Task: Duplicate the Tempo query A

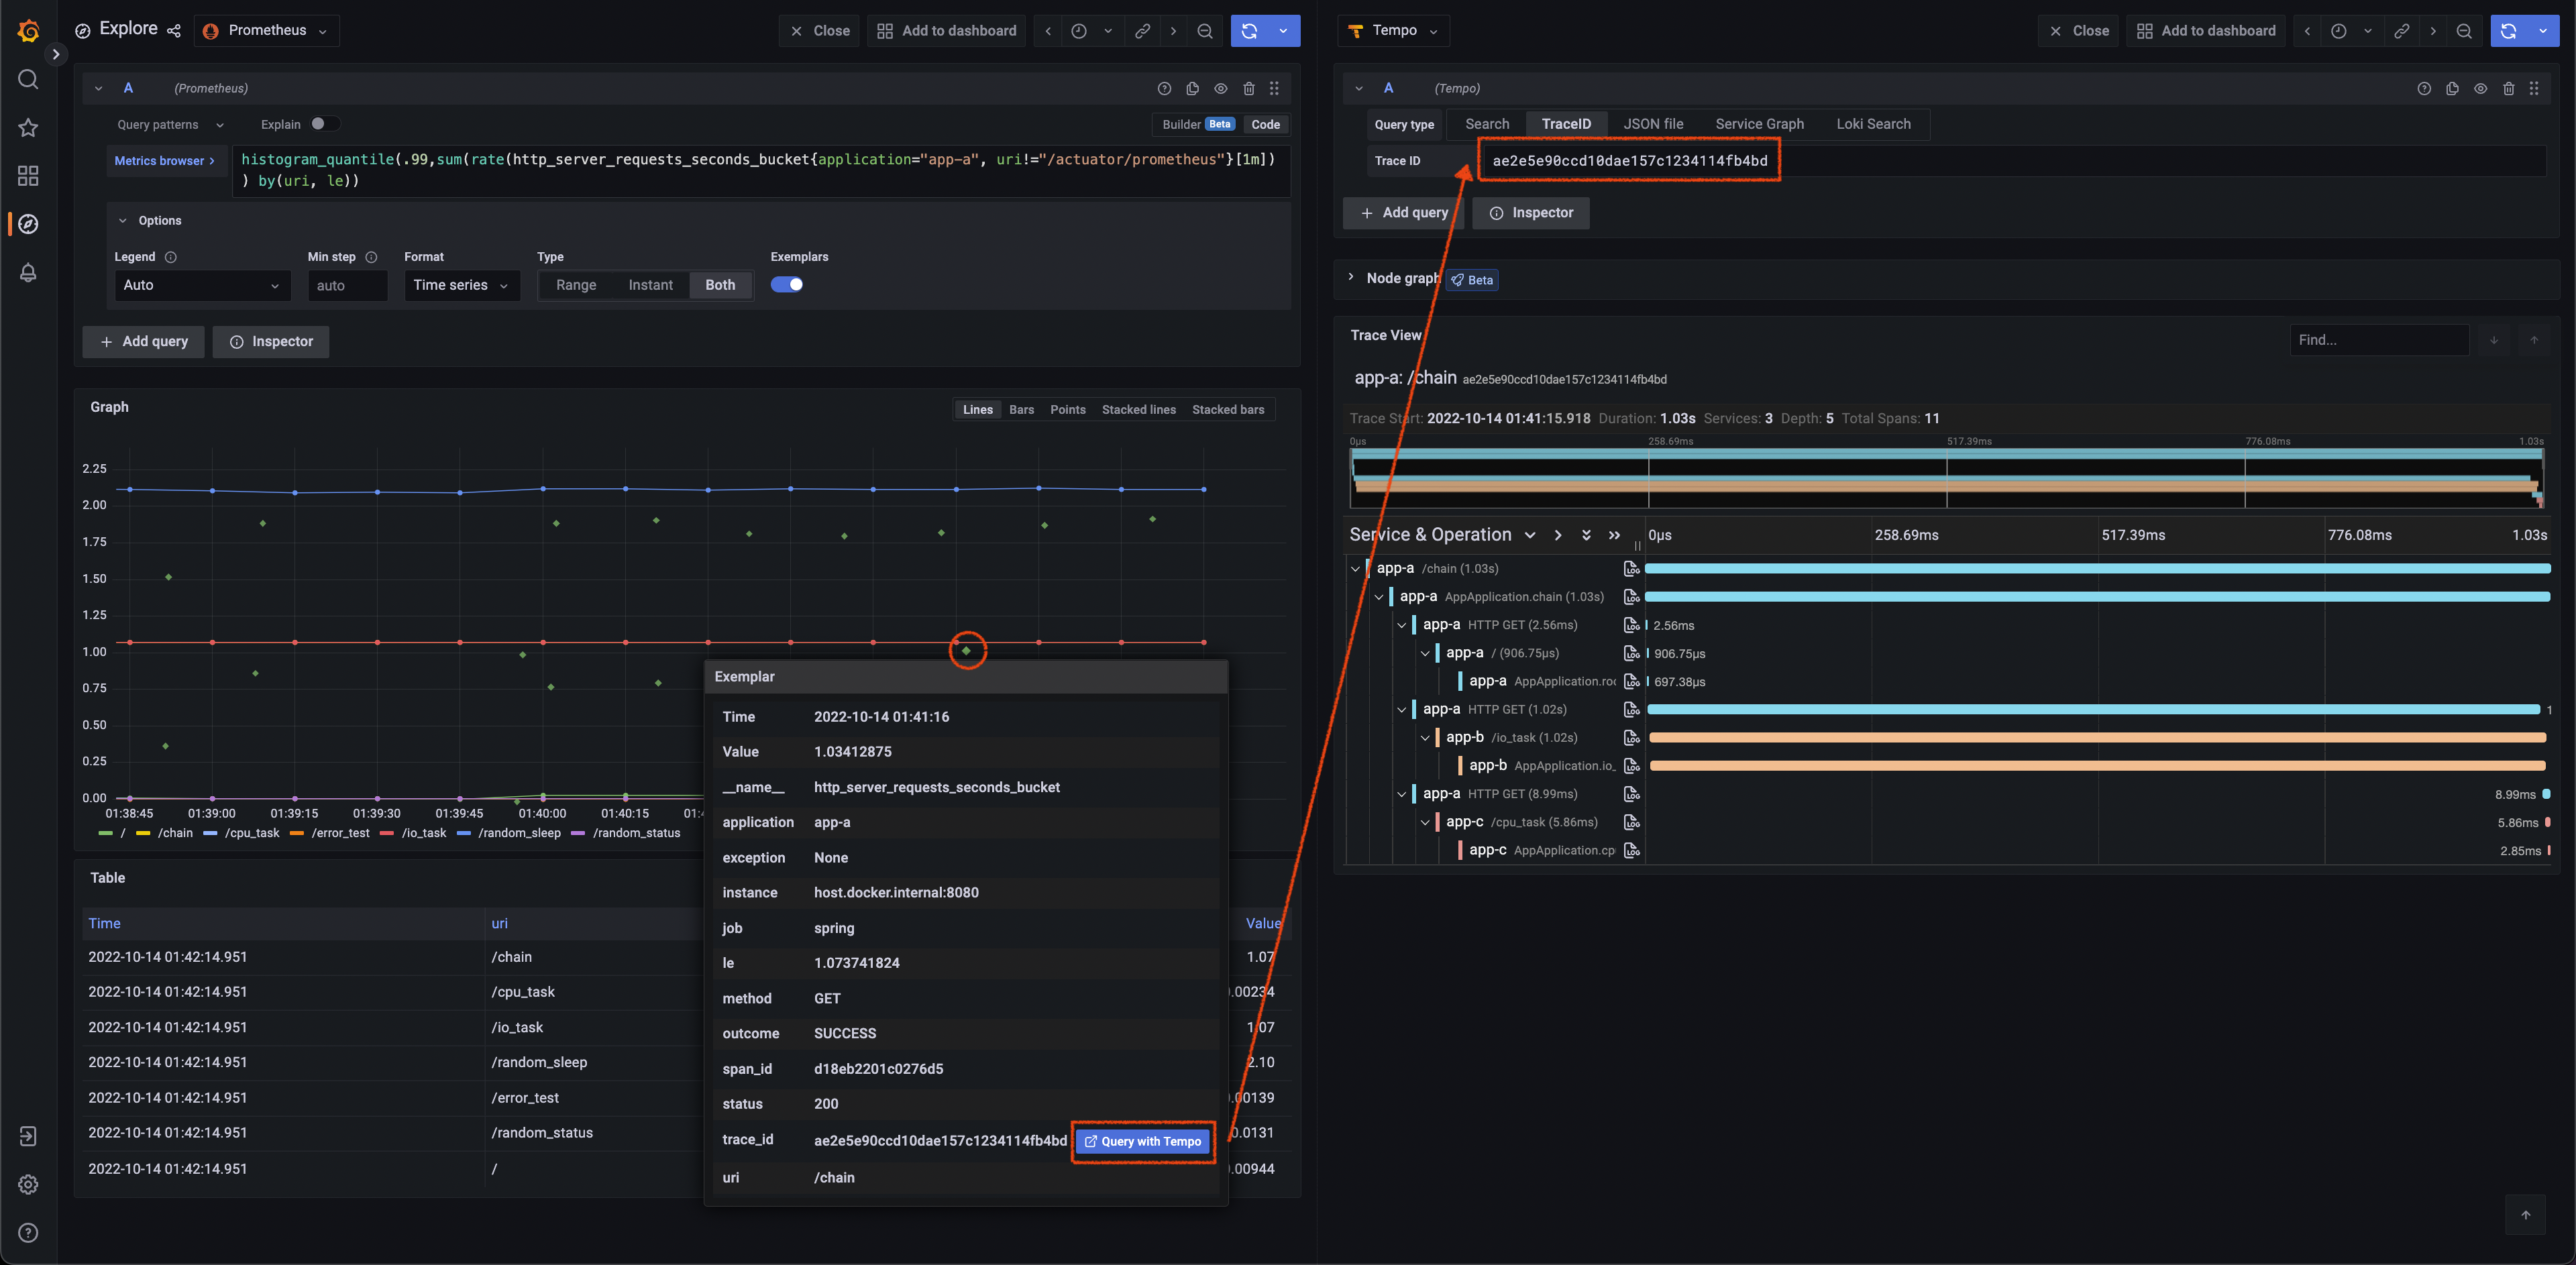Action: (x=2452, y=88)
